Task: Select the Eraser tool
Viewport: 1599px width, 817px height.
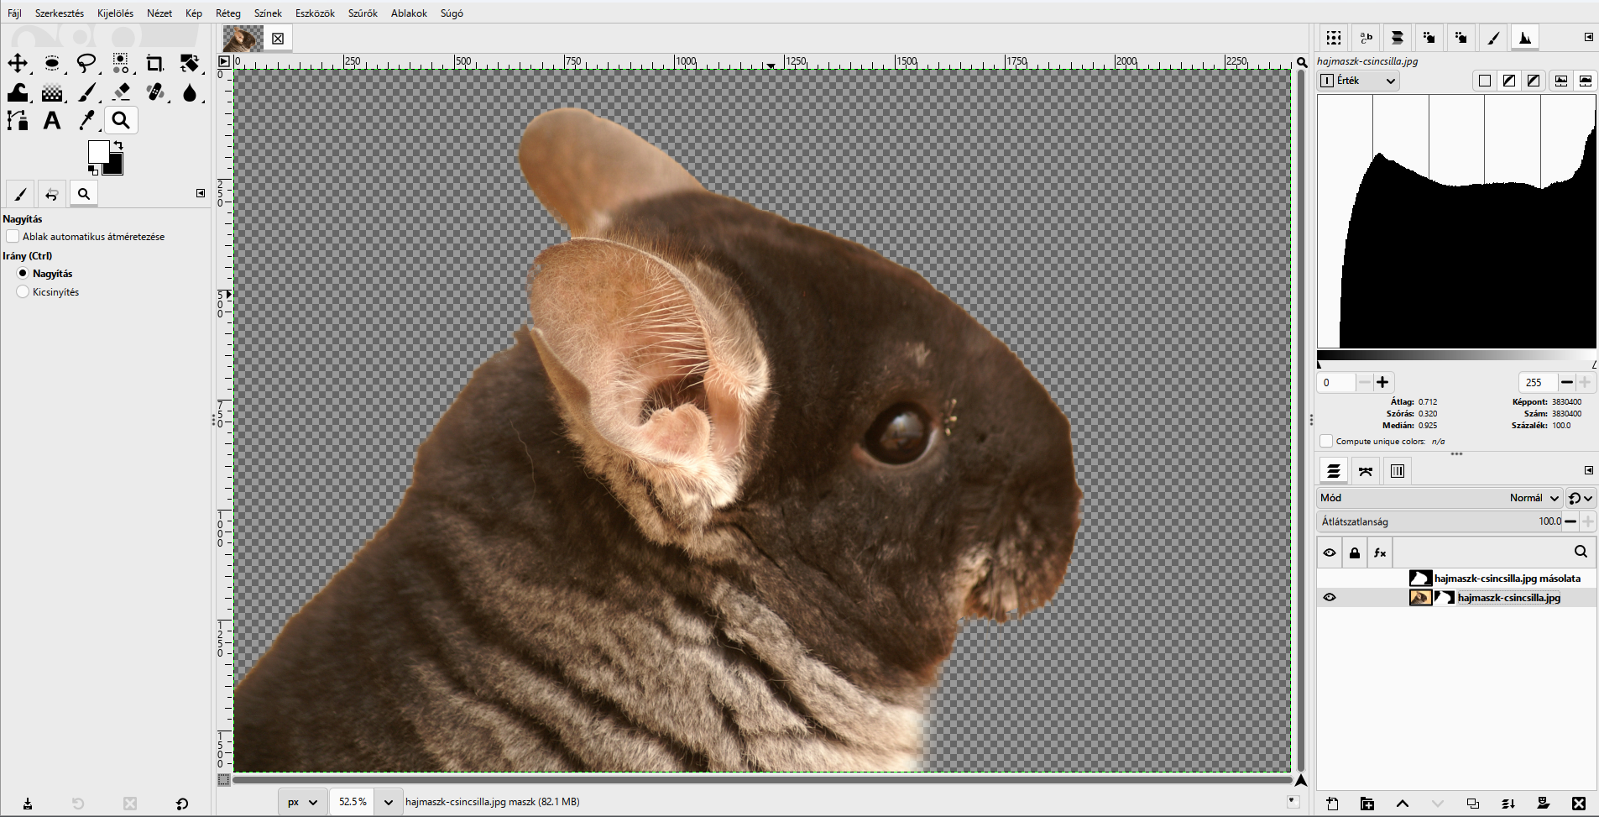Action: (x=121, y=92)
